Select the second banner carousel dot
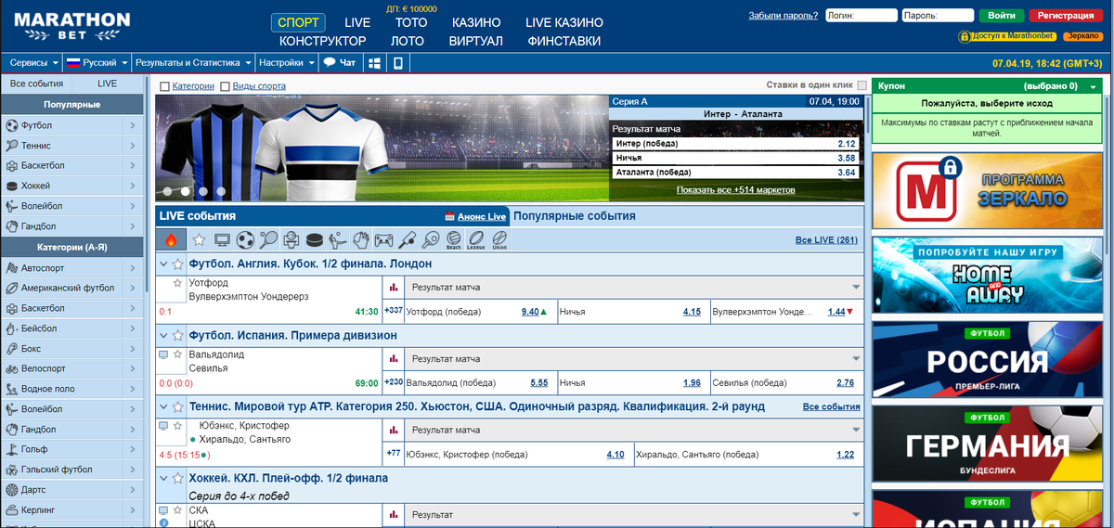 (186, 191)
